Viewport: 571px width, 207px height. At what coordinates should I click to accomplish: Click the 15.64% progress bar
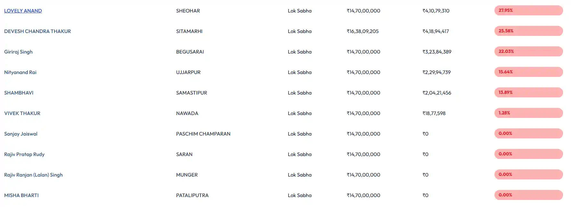(528, 72)
